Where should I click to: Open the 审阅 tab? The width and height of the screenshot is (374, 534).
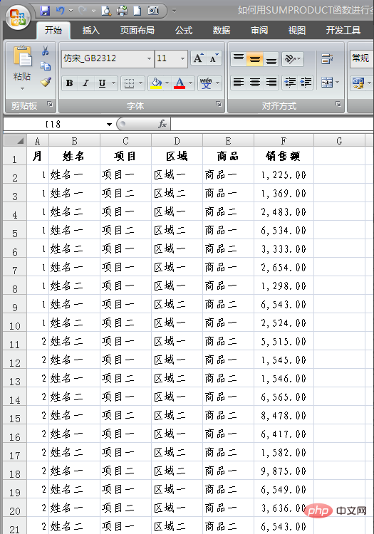[x=259, y=31]
